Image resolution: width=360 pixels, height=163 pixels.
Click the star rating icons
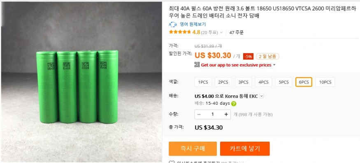tap(180, 32)
